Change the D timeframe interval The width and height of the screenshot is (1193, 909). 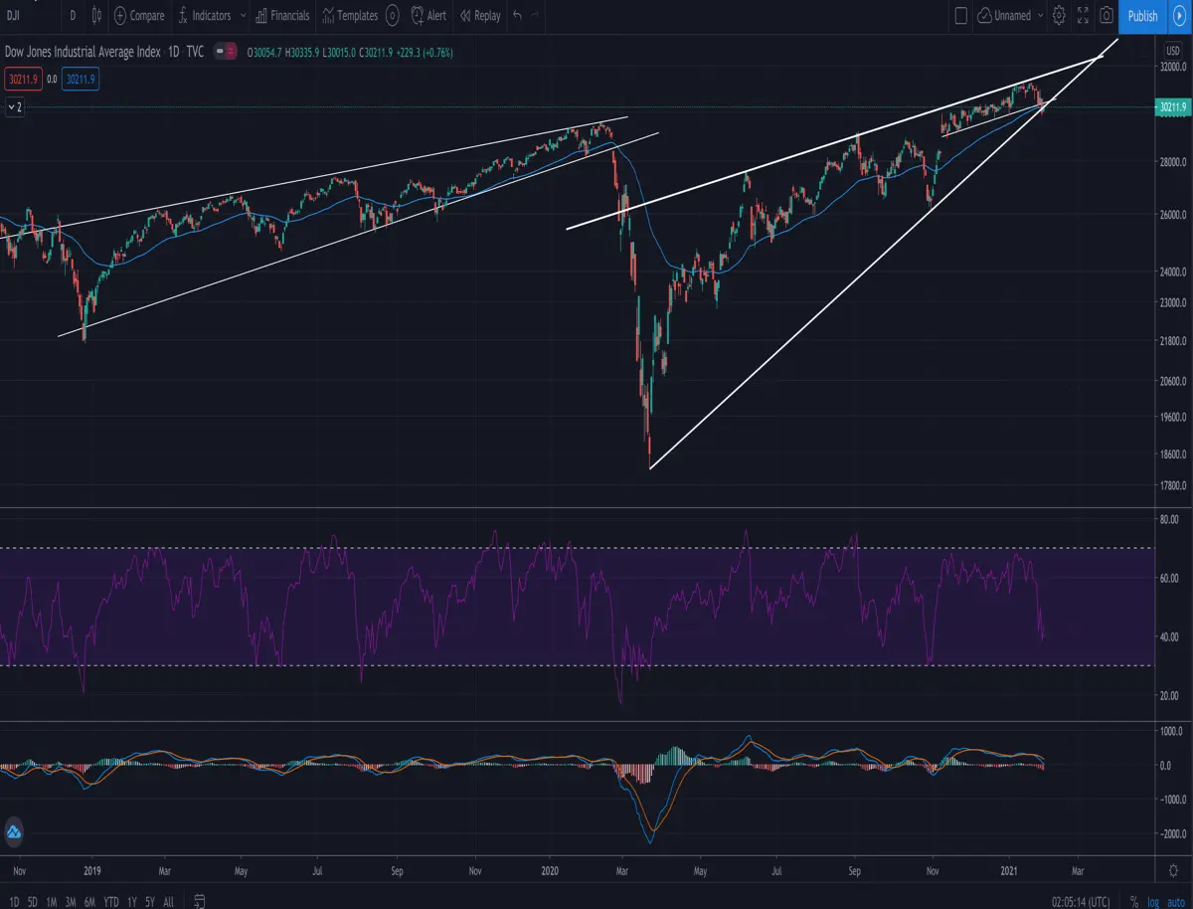(x=73, y=16)
